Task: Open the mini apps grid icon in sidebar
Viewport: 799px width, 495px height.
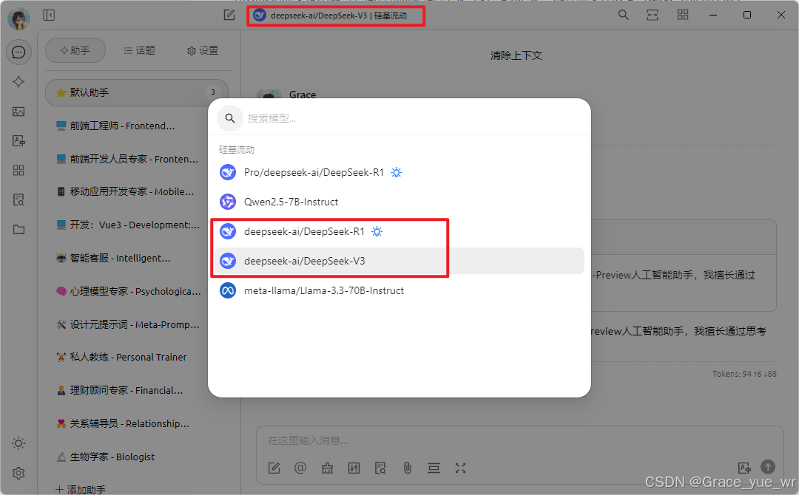Action: [18, 171]
